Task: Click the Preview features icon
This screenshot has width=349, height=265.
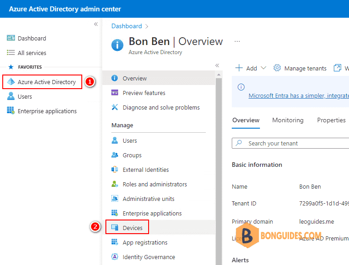Action: (x=115, y=92)
